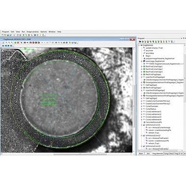This screenshot has width=186, height=186.
Task: Switch to the Main tab
Action: 141,154
